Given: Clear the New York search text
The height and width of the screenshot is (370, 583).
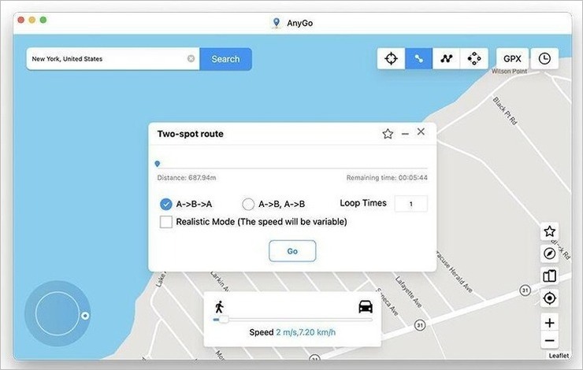Looking at the screenshot, I should coord(191,59).
